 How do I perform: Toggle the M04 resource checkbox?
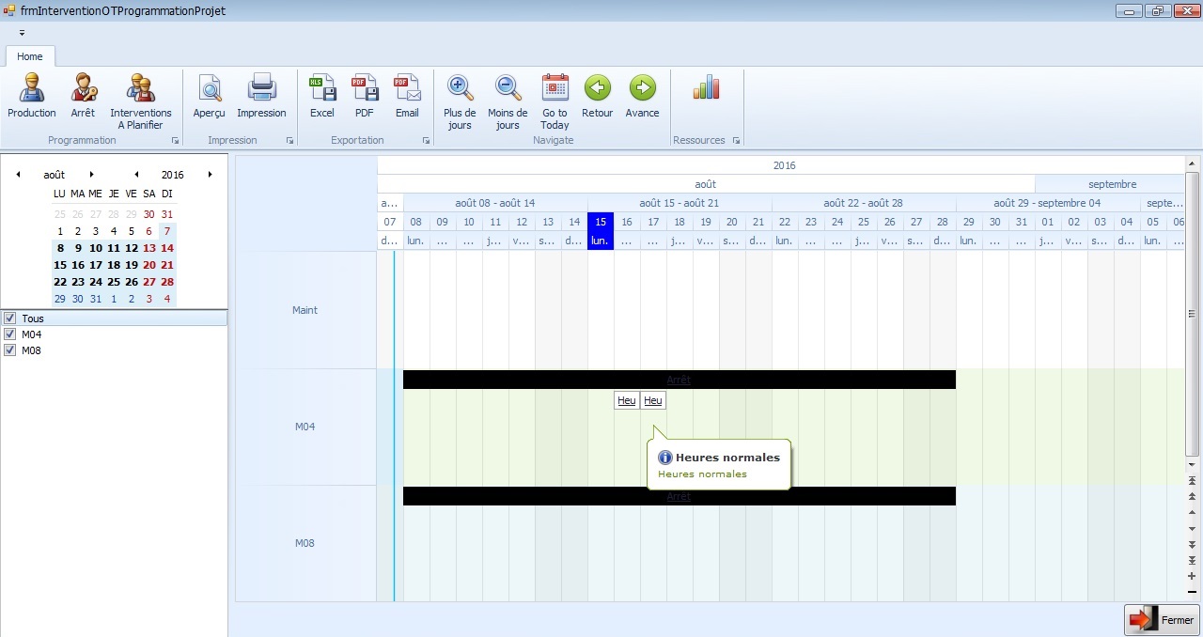10,334
